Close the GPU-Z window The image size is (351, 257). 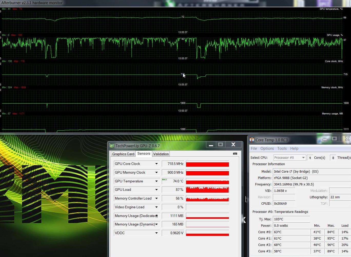[x=233, y=145]
